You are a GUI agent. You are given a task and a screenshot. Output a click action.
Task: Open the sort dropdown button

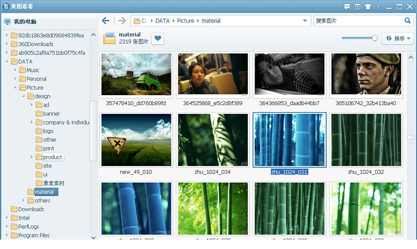click(x=398, y=39)
